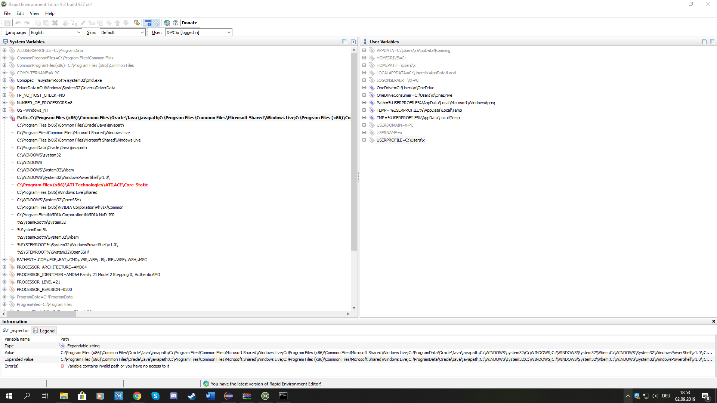This screenshot has width=717, height=403.
Task: Open Windows Start menu
Action: (x=9, y=396)
